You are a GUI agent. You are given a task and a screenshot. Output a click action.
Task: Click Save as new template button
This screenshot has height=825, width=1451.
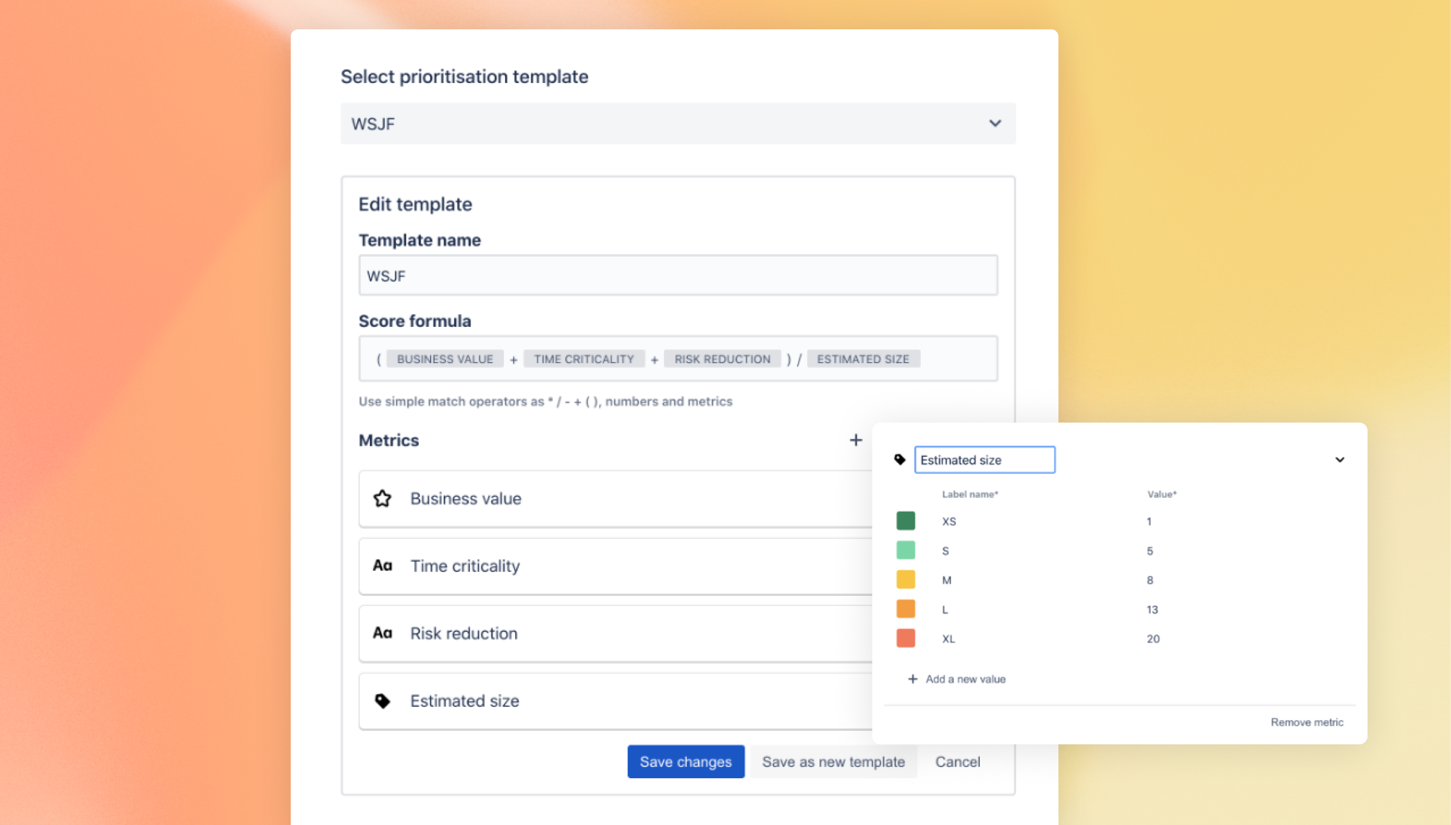(x=833, y=762)
